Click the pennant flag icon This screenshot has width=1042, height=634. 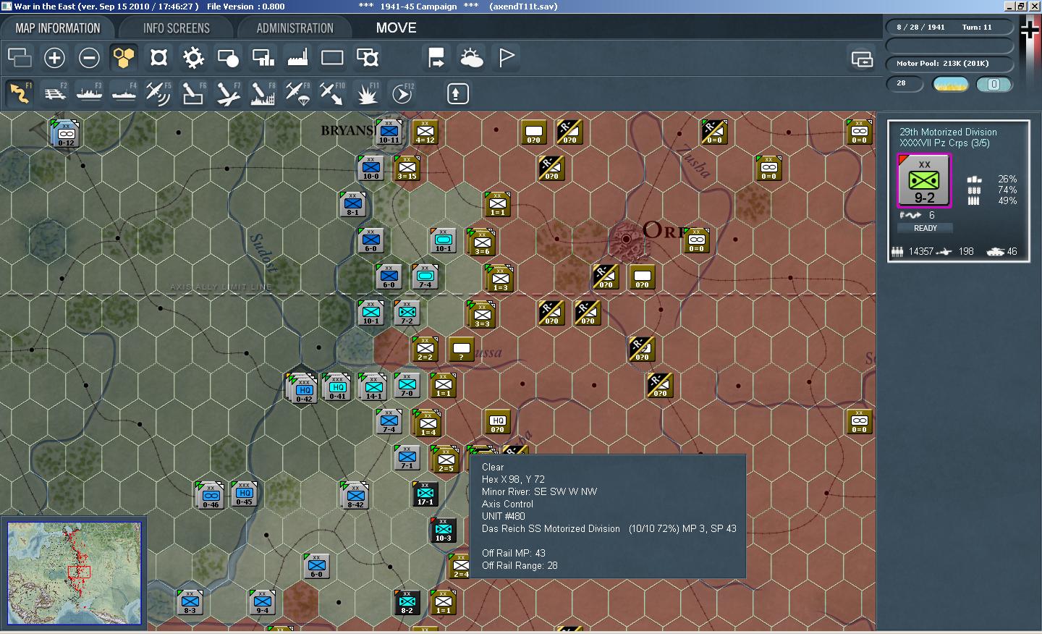click(506, 57)
